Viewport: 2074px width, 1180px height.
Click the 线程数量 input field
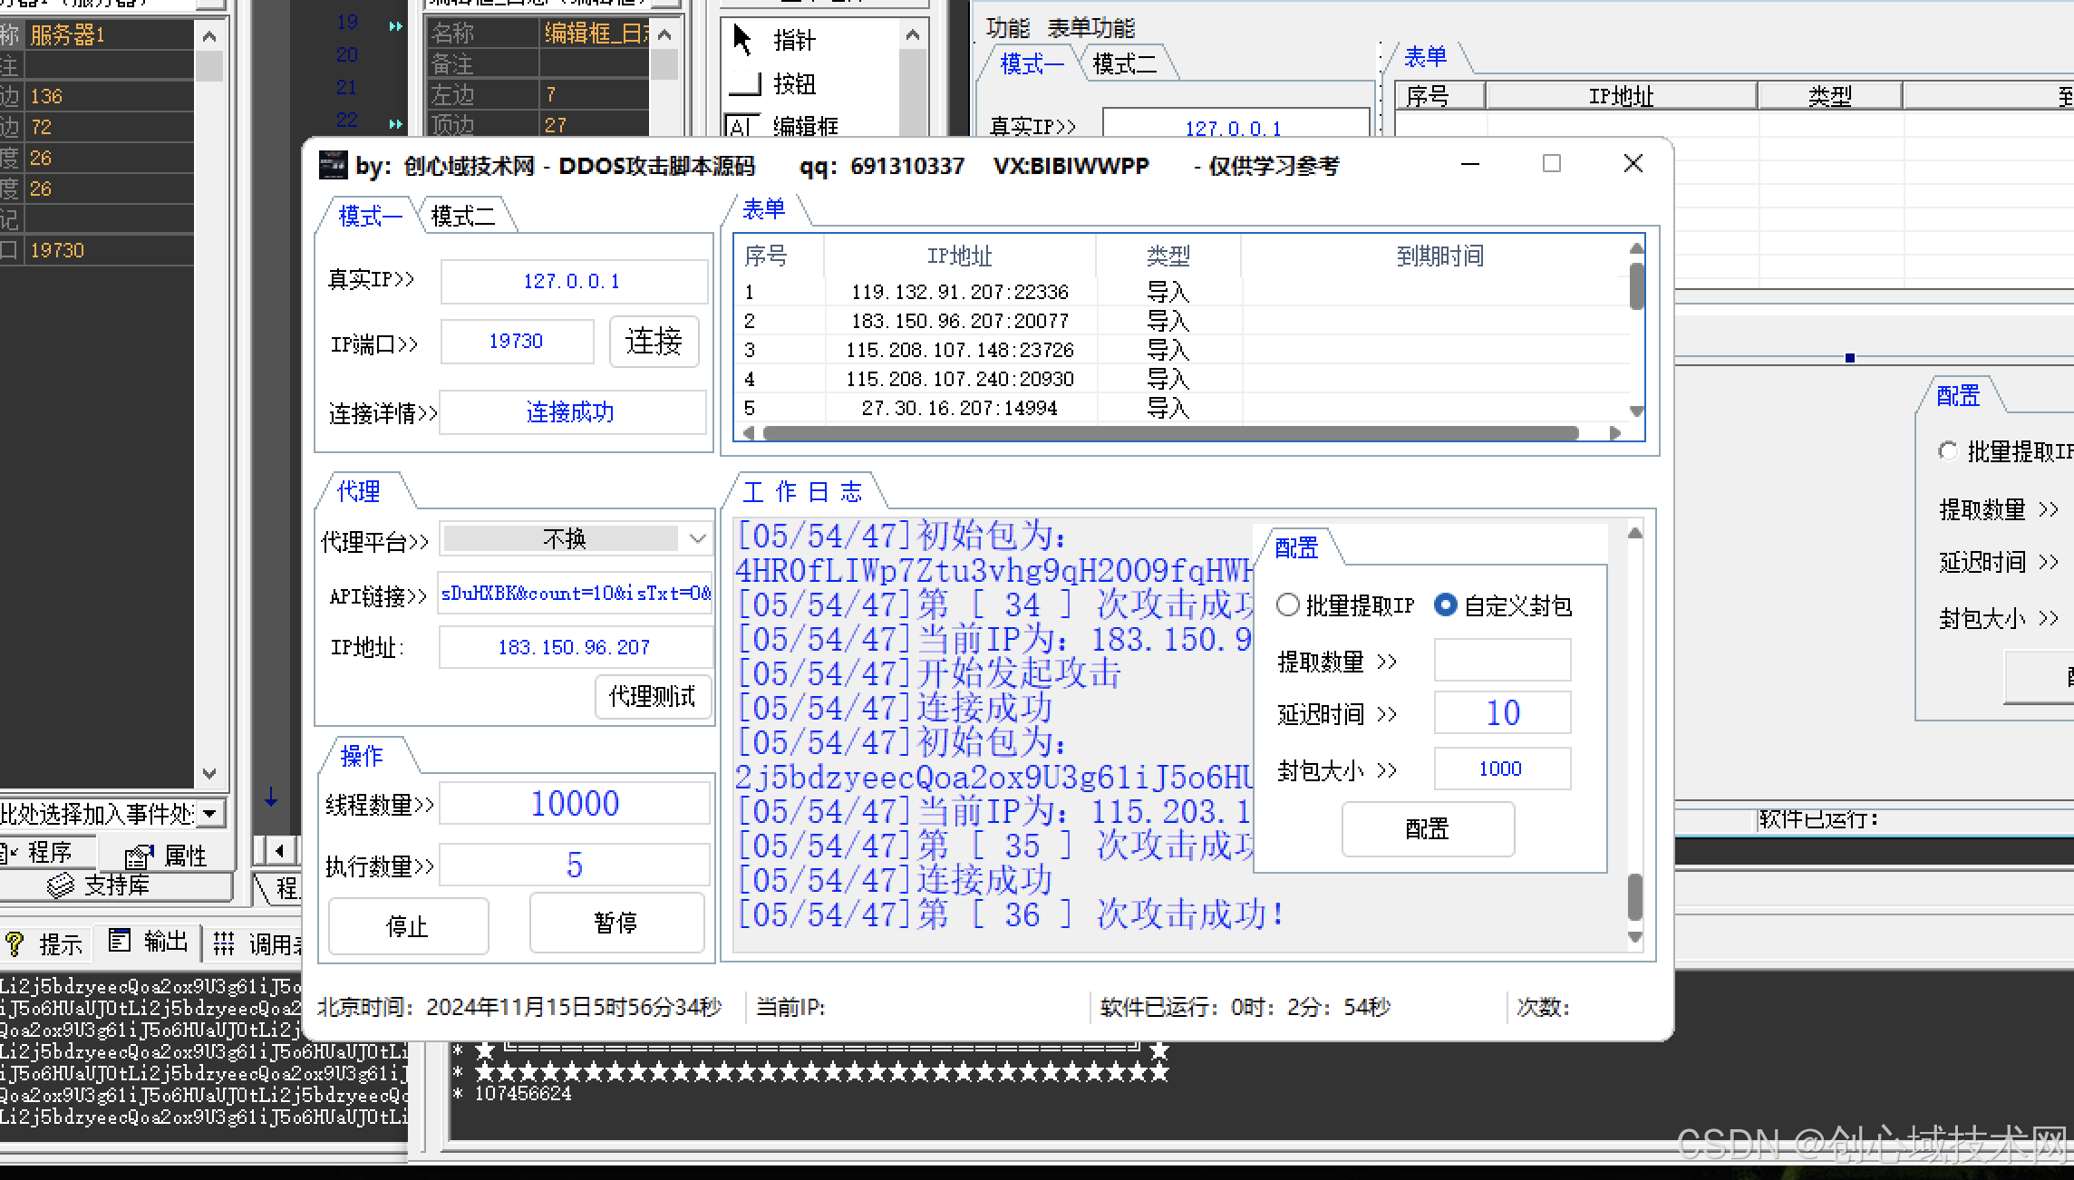(574, 804)
